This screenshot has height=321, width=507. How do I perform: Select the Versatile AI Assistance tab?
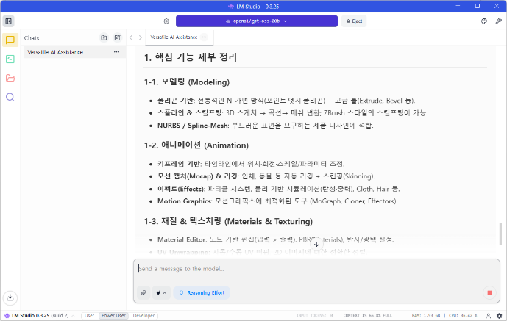tap(174, 37)
